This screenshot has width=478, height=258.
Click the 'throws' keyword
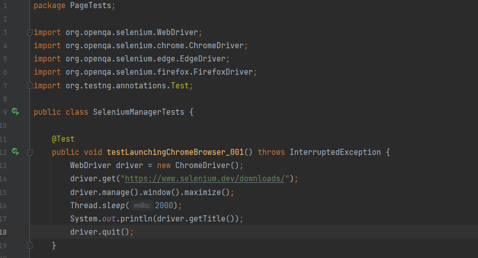click(271, 152)
